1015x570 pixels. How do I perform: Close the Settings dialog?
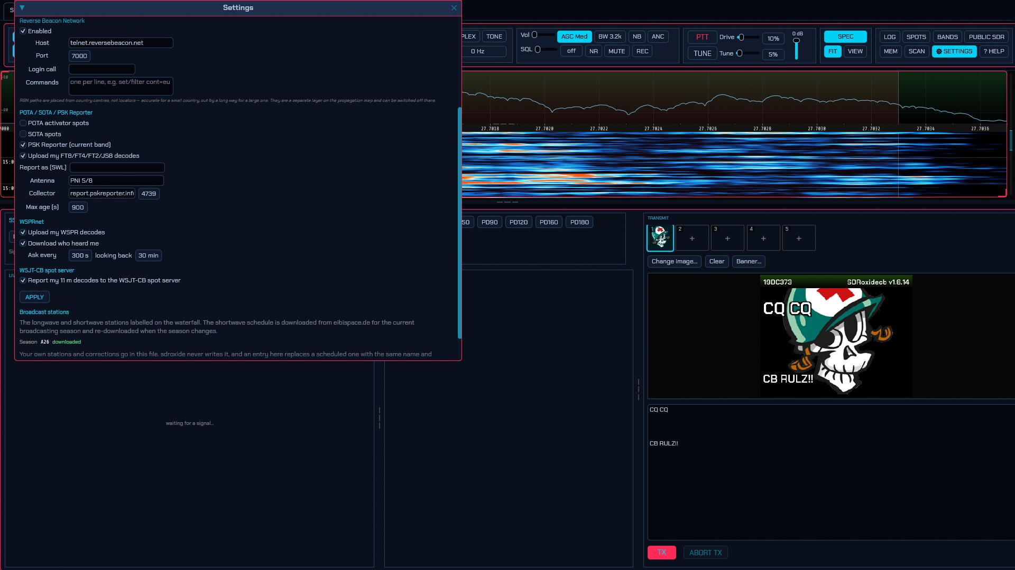tap(454, 8)
